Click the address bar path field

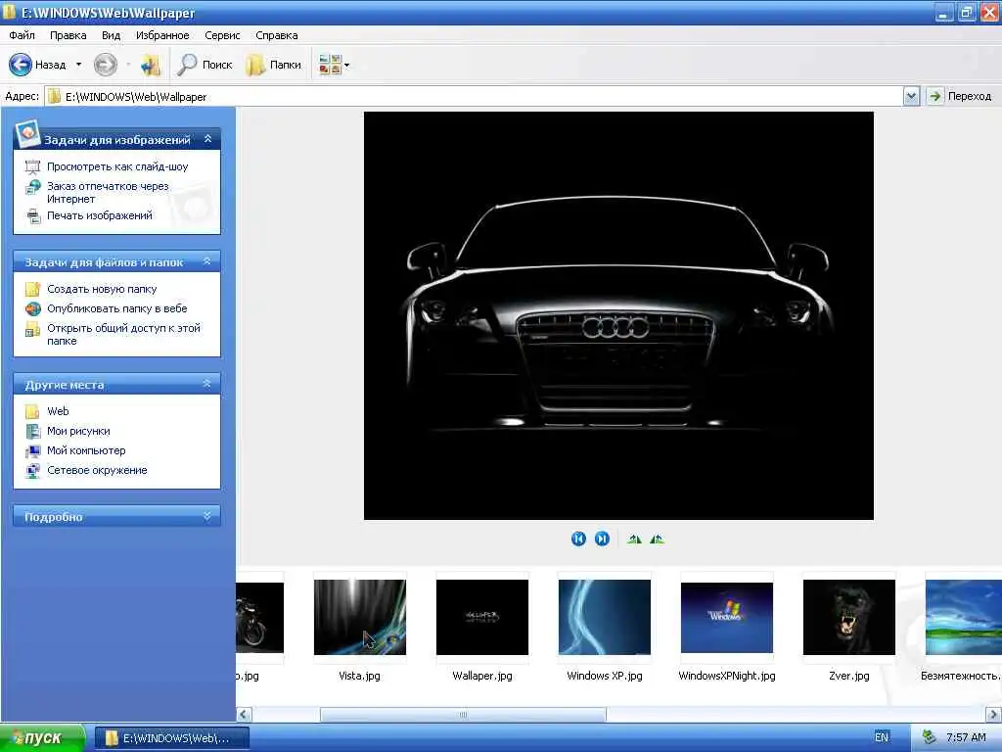click(x=474, y=97)
